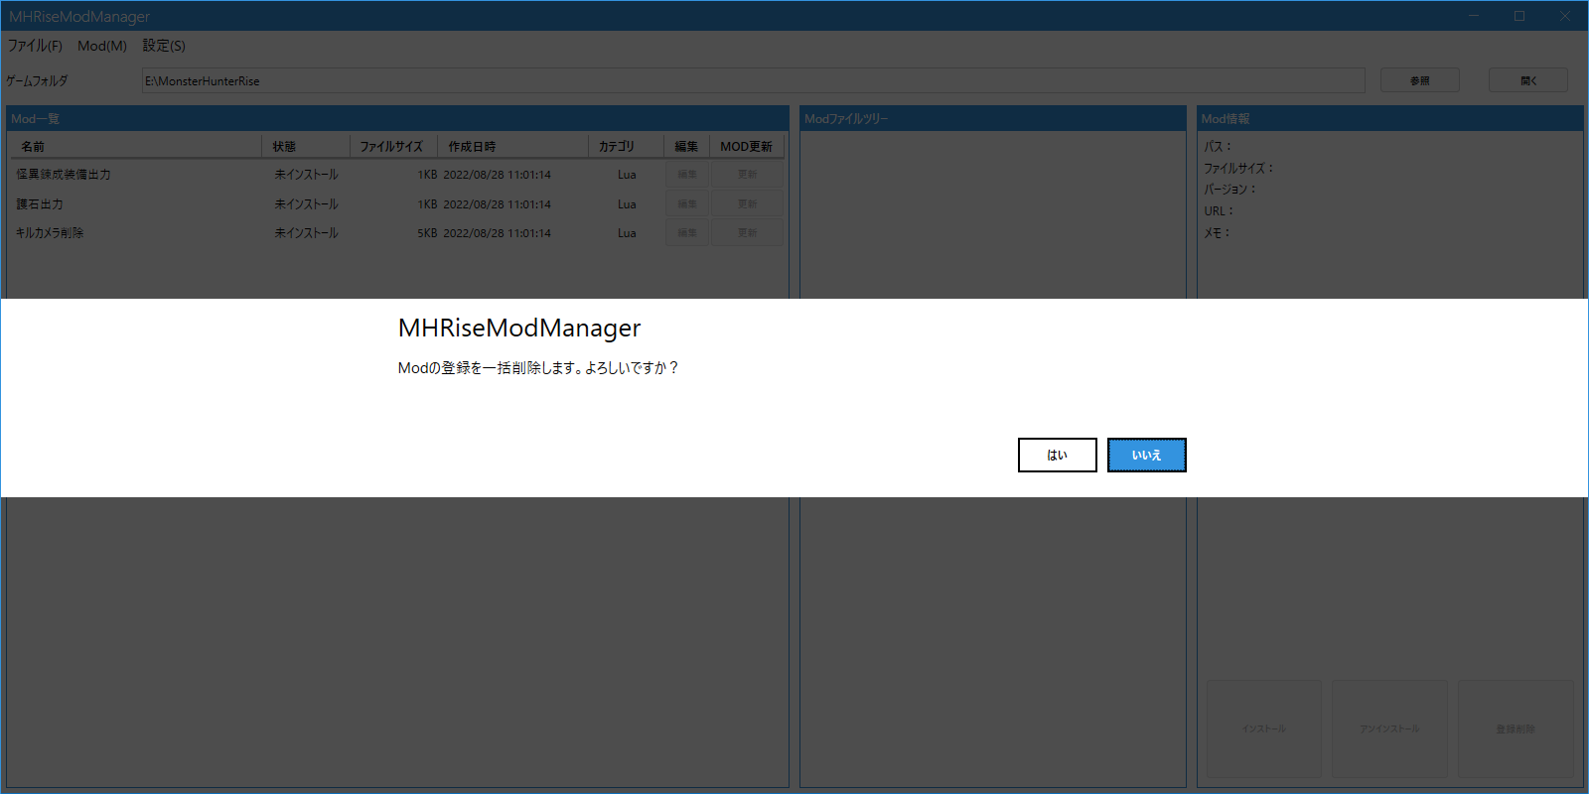Open the Mod(M) menu

click(102, 46)
